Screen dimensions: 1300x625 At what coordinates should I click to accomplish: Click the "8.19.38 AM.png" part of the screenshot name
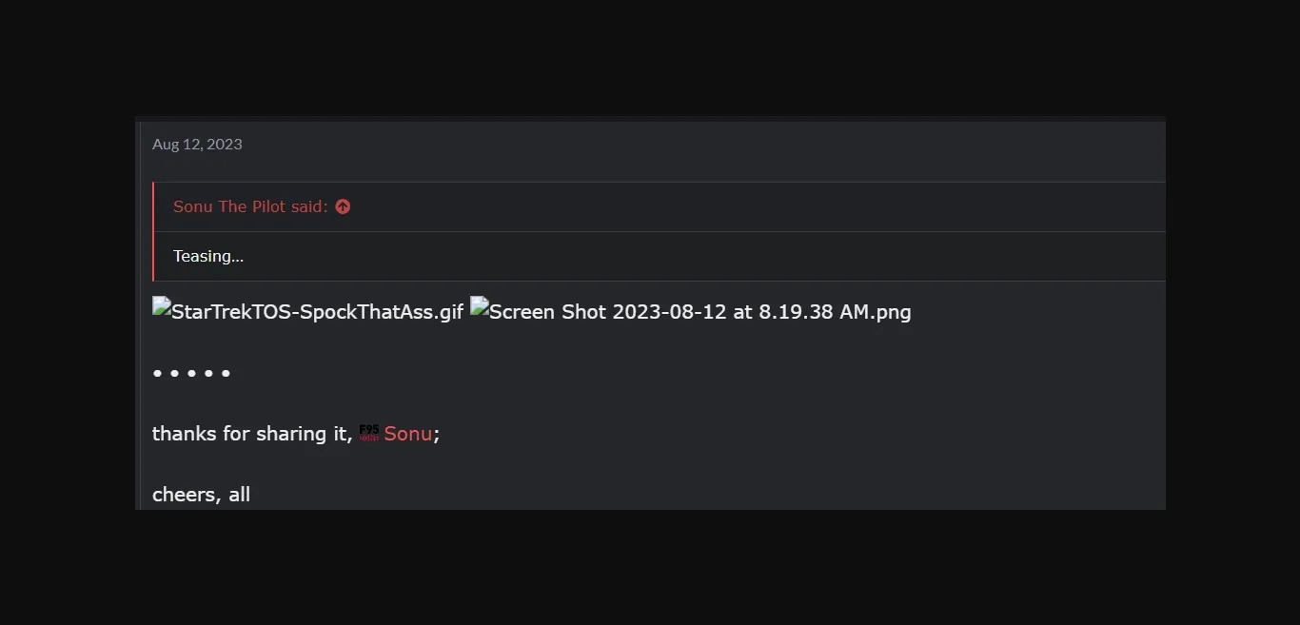pos(835,312)
